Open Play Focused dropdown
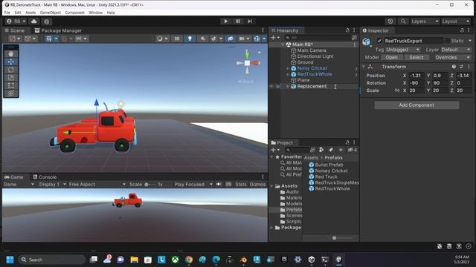 point(193,184)
